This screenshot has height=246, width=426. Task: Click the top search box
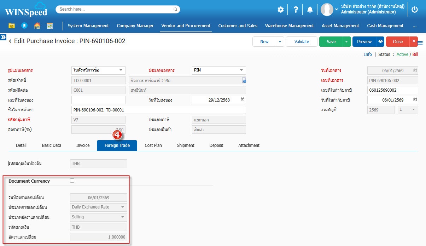click(117, 9)
